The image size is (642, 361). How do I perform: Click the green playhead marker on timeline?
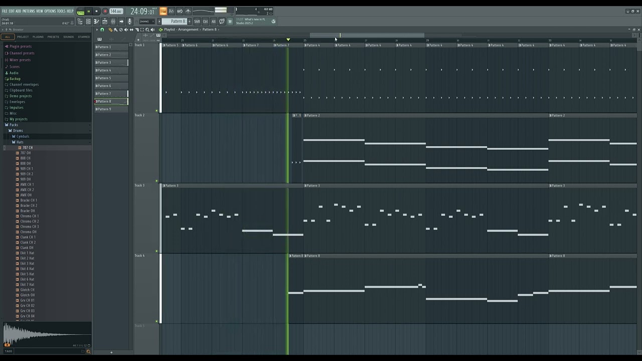pos(288,40)
